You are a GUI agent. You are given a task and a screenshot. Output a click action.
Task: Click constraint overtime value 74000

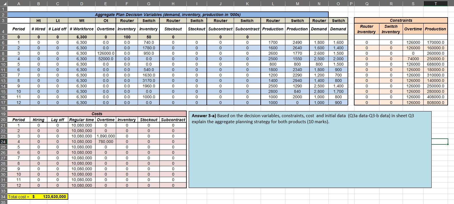pyautogui.click(x=413, y=59)
